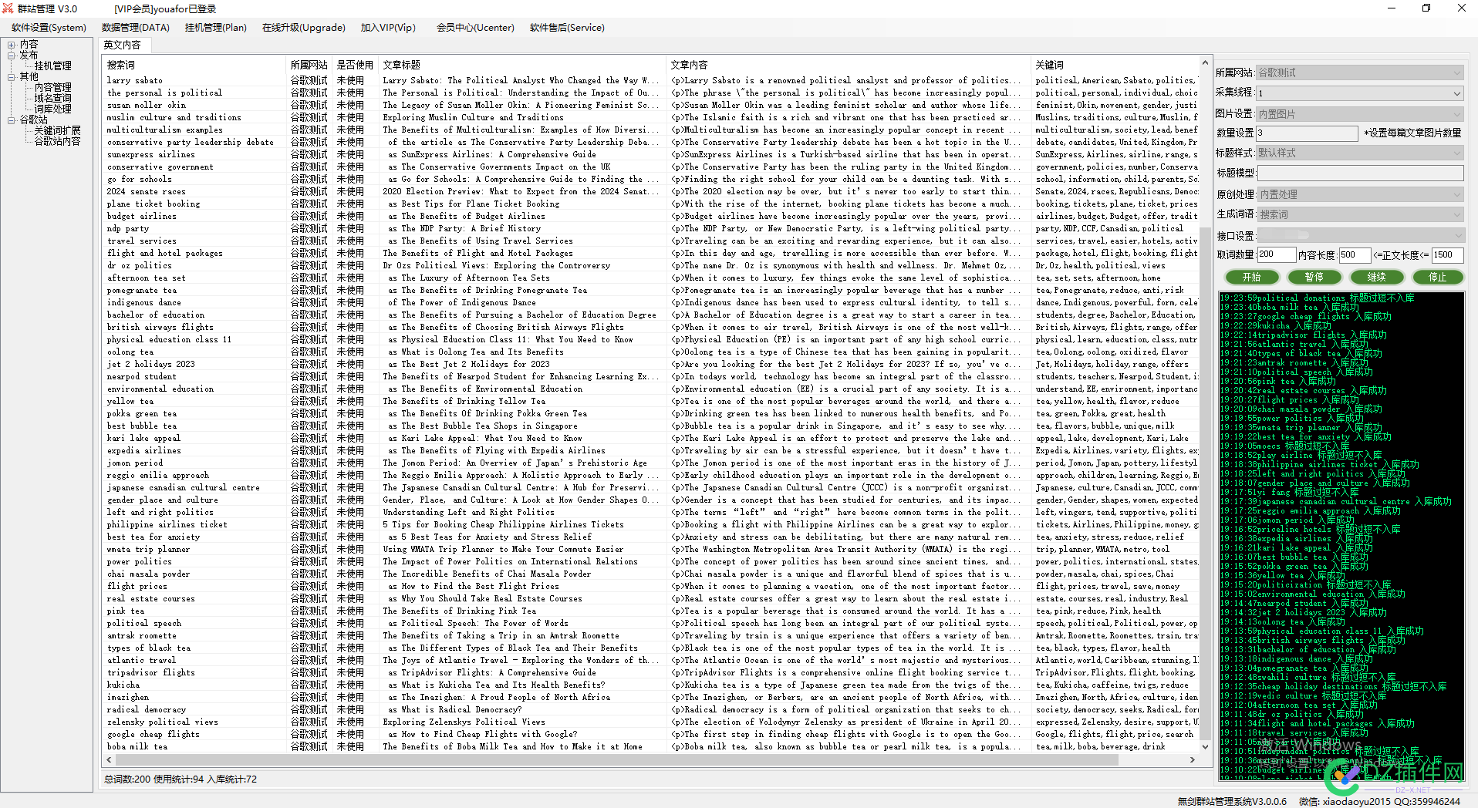Select the 'jet 2 holidays 2023' row
Image resolution: width=1478 pixels, height=808 pixels.
(x=650, y=364)
